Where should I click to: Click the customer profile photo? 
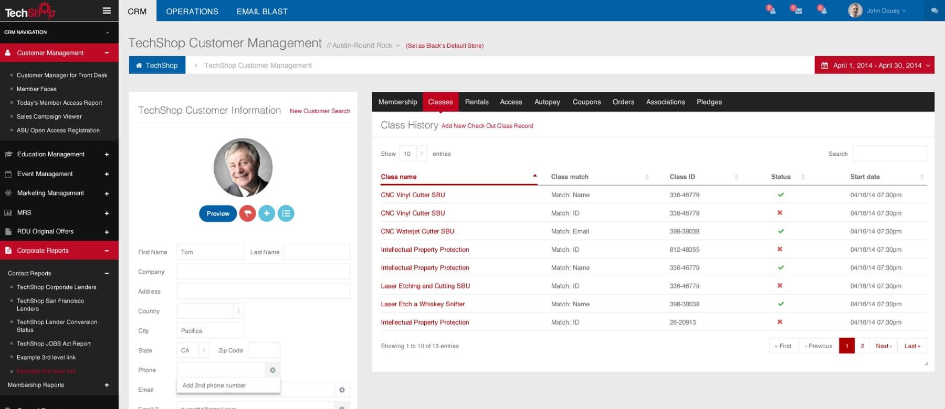coord(243,168)
